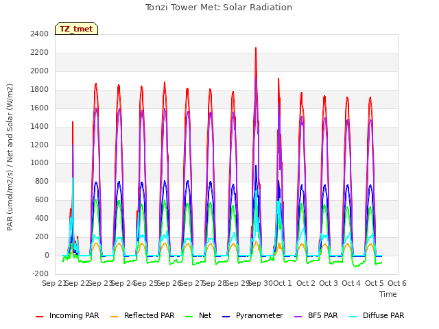Click the Oct 5 x-axis date label
The width and height of the screenshot is (439, 329).
click(375, 283)
